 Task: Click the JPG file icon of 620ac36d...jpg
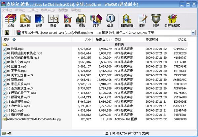coord(5,119)
